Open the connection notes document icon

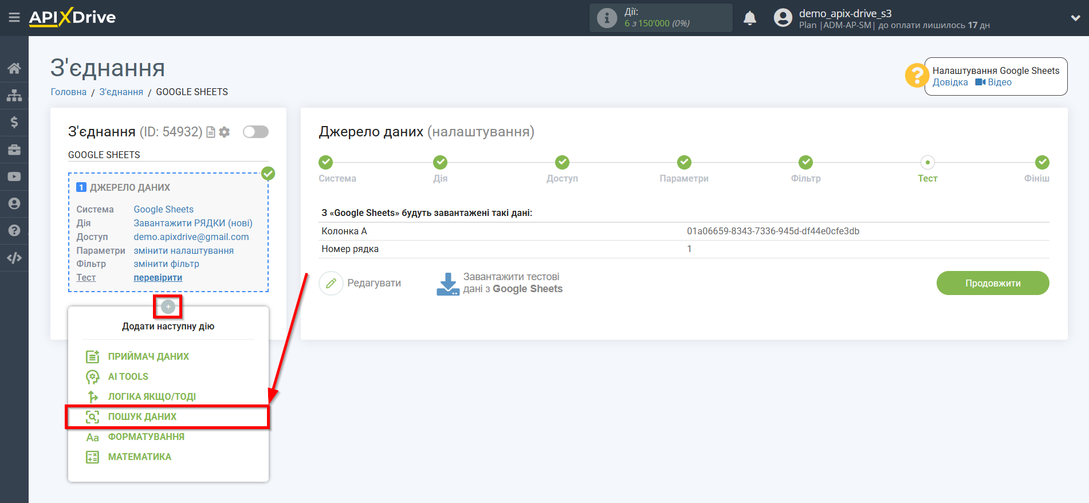tap(211, 132)
